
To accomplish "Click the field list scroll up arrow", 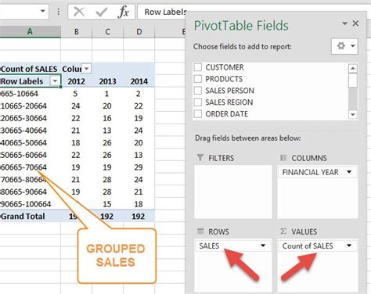I will click(x=353, y=68).
